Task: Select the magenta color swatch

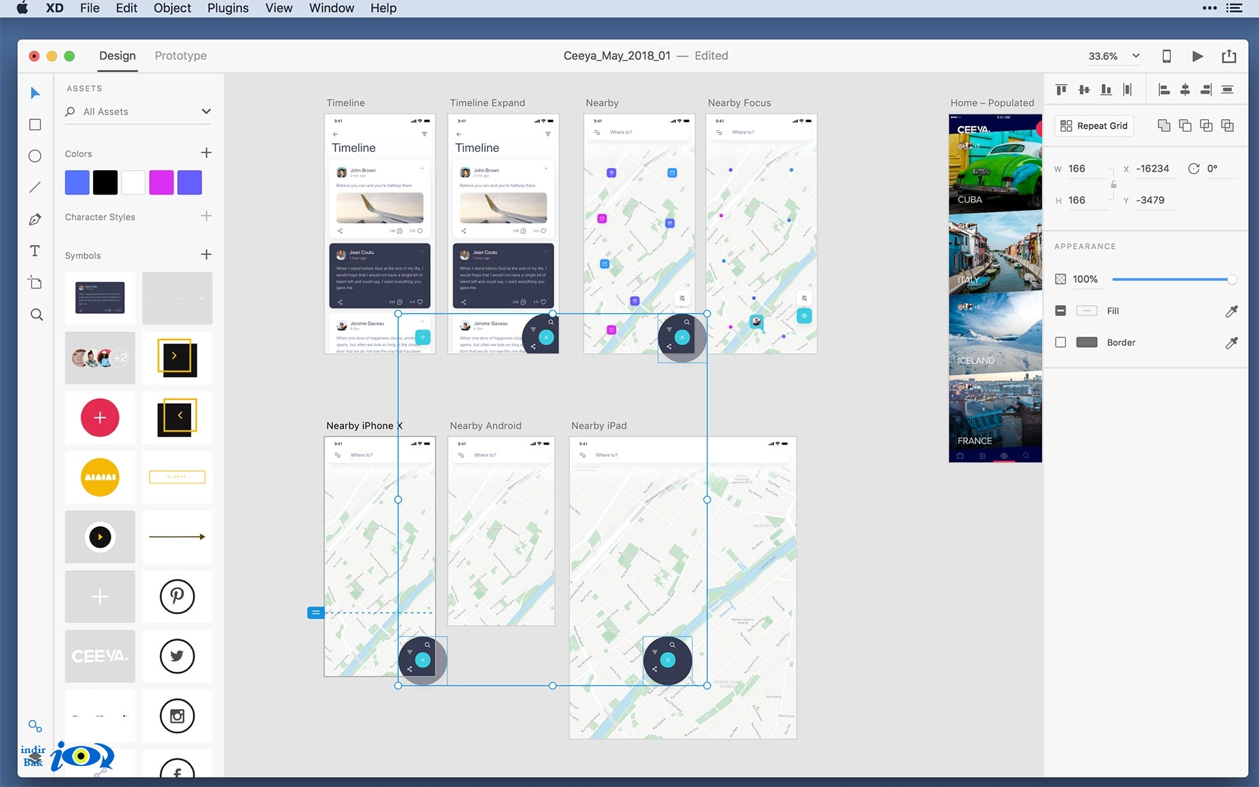Action: click(161, 182)
